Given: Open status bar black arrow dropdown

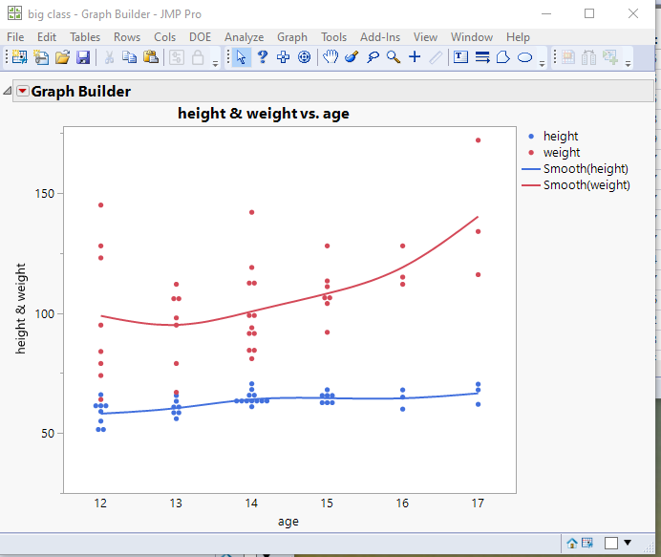Looking at the screenshot, I should pos(628,543).
